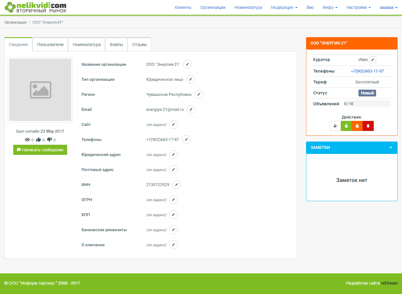
Task: Click the Написать сообщение button
Action: [x=40, y=150]
